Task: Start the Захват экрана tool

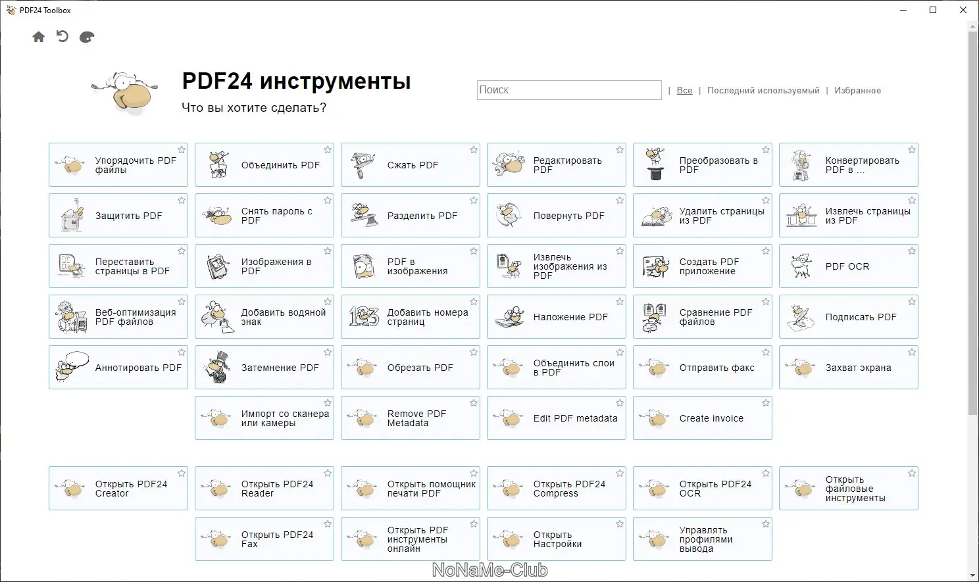Action: [849, 368]
